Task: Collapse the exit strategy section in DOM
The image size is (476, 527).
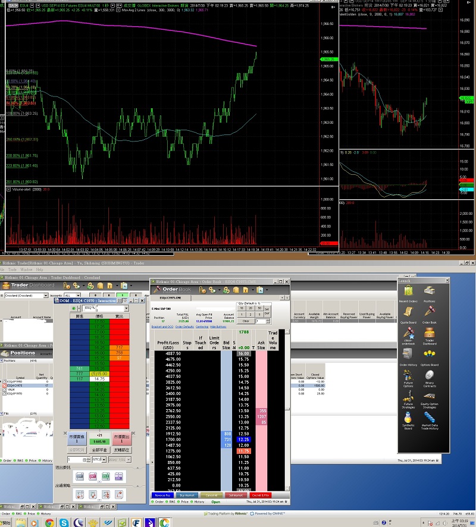Action: click(x=138, y=486)
